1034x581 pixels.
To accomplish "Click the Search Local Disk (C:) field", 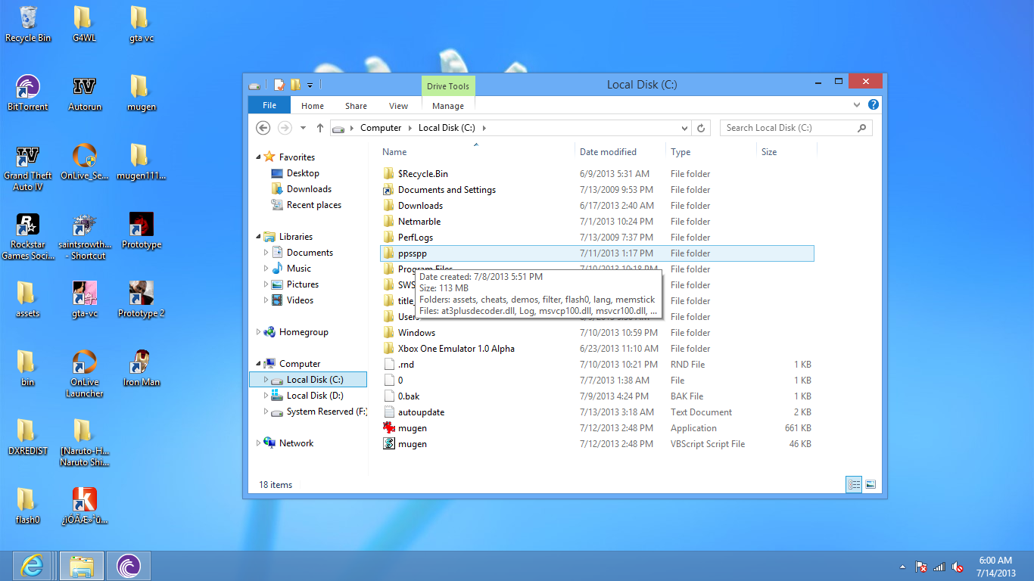I will 787,128.
